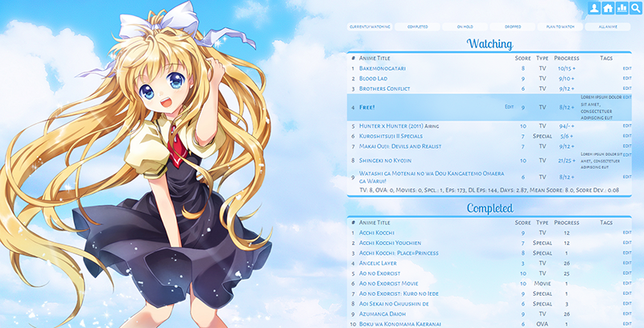644x328 pixels.
Task: Click Edit in the Ao no Exorcist Movie row
Action: [627, 283]
